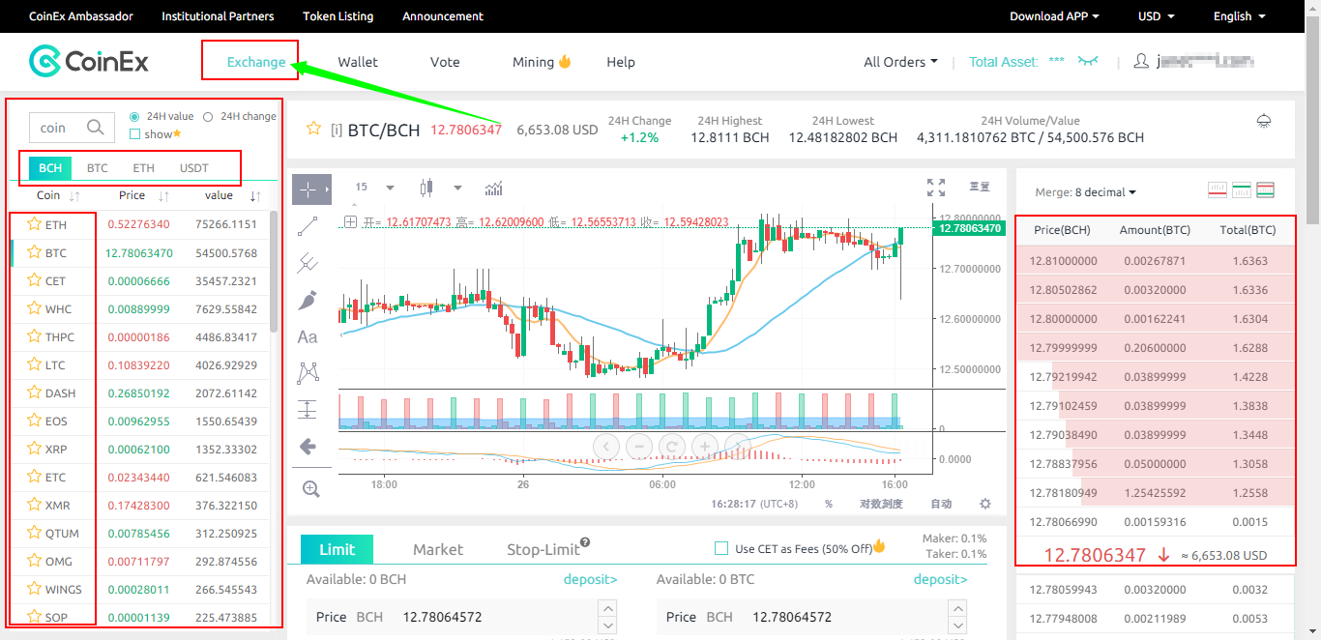Open Vote in main navigation

445,62
